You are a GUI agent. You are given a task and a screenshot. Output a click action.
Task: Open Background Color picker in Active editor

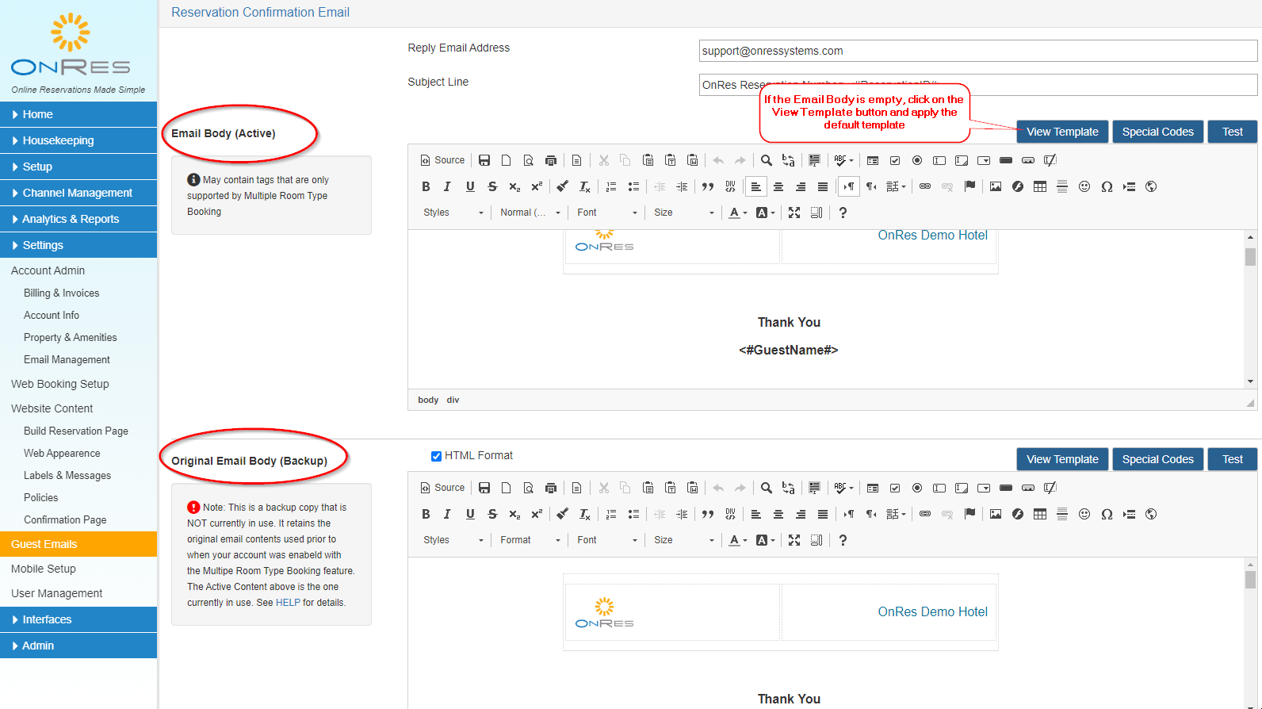click(766, 213)
